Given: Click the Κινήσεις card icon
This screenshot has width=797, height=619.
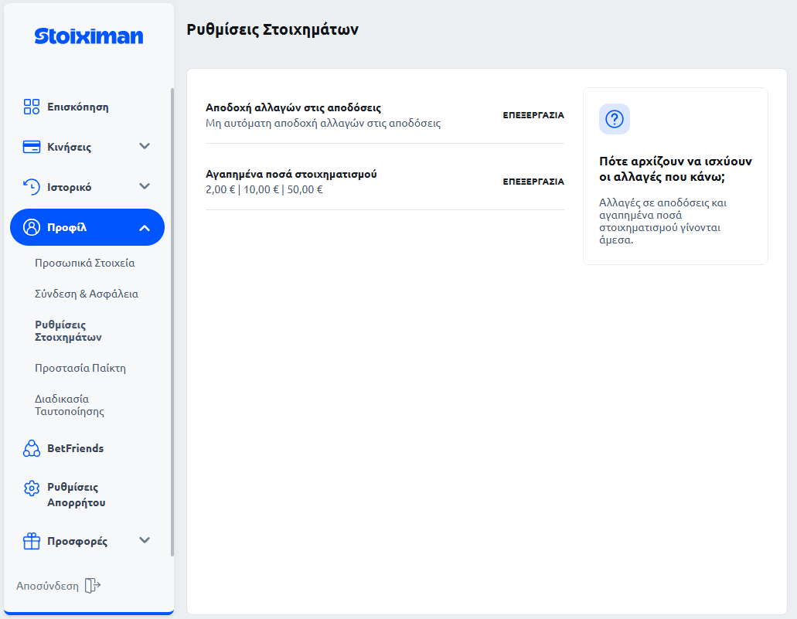Looking at the screenshot, I should click(32, 147).
